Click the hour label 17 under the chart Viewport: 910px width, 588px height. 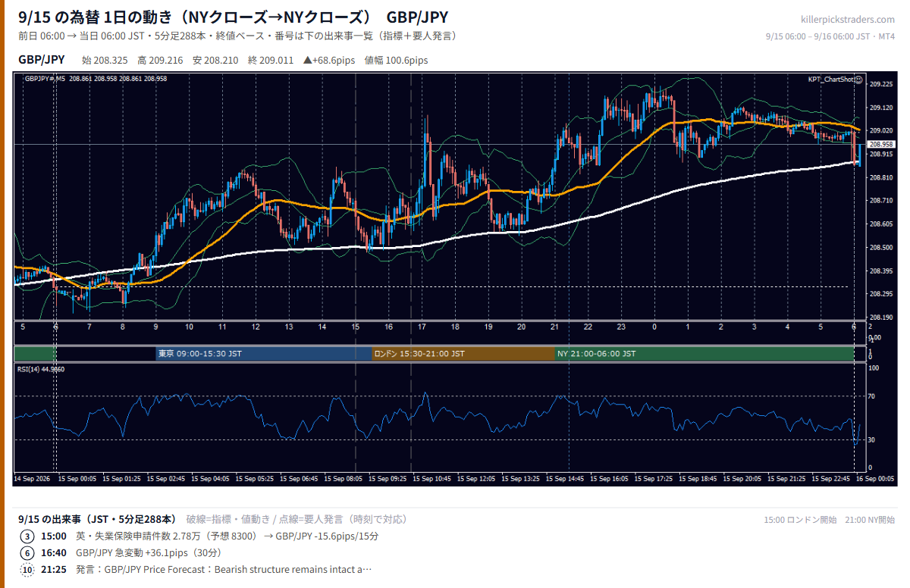click(422, 327)
